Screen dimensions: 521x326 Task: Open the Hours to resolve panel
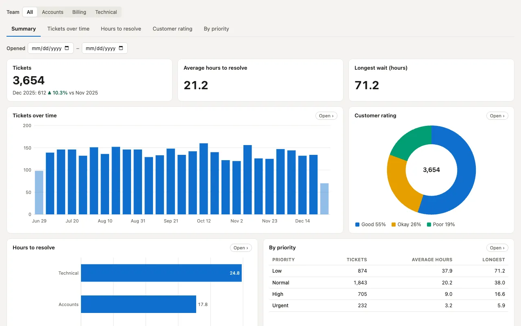(241, 248)
